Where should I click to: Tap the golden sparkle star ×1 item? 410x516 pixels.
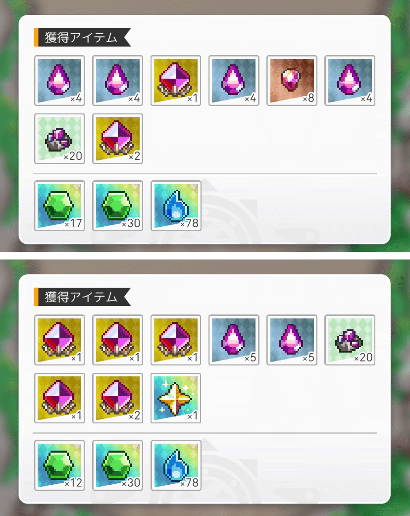point(176,398)
